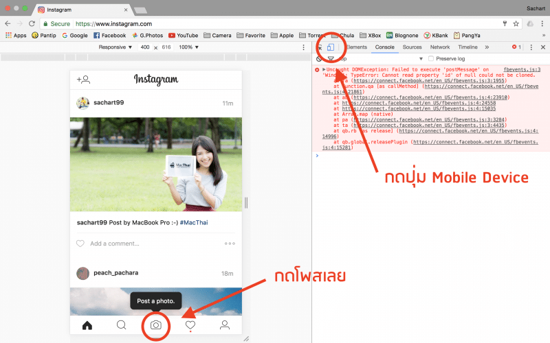Reload the page with refresh icon
The width and height of the screenshot is (550, 343).
coord(32,23)
